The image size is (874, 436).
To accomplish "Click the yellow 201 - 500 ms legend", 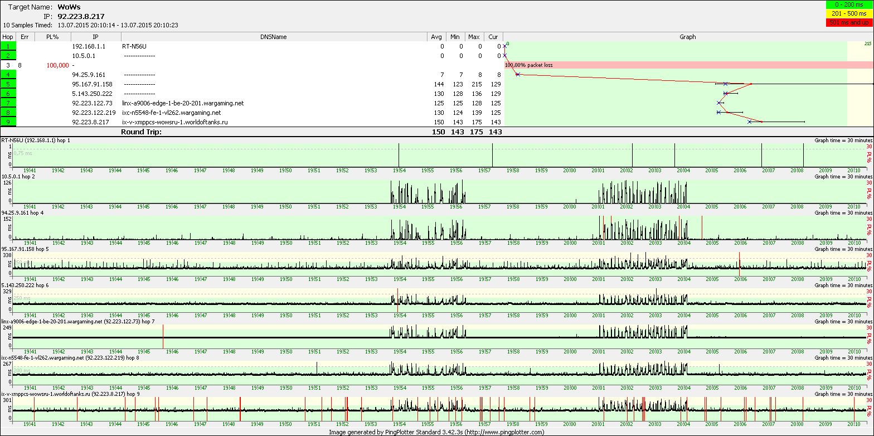I will pos(848,13).
